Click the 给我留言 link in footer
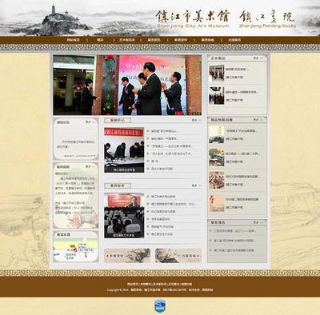320x315 pixels. (186, 284)
